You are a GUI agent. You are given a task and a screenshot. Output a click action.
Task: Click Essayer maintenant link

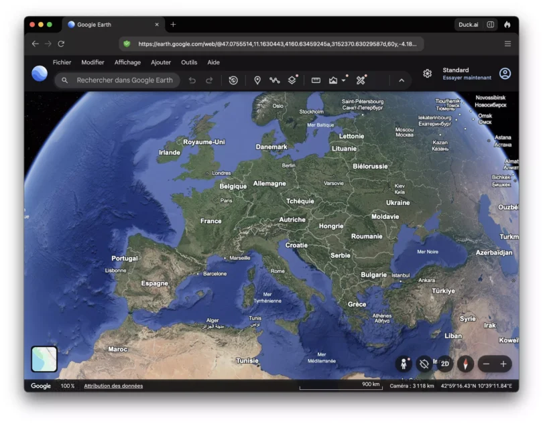(467, 78)
